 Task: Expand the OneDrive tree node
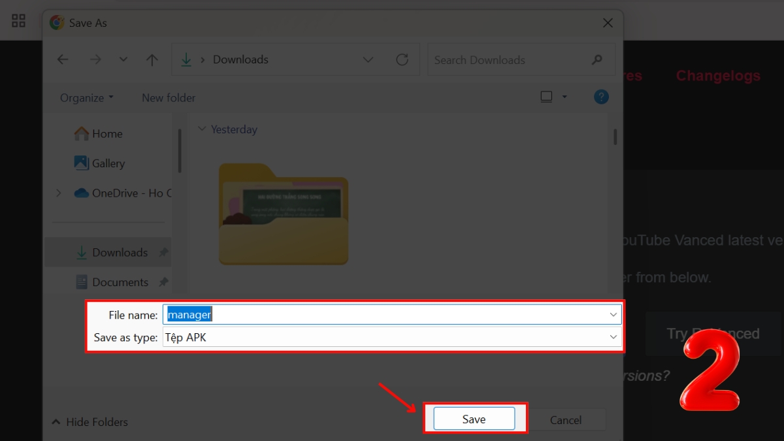coord(59,193)
